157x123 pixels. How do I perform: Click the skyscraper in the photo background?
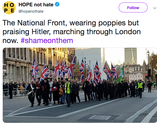pos(131,56)
